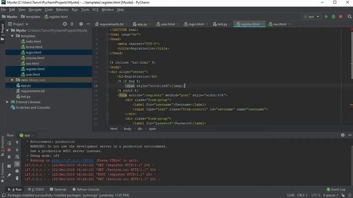Toggle read-only lock in status bar
This screenshot has width=353, height=198.
click(343, 195)
